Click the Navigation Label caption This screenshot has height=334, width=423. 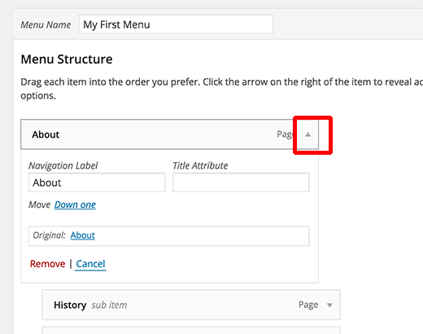(63, 165)
